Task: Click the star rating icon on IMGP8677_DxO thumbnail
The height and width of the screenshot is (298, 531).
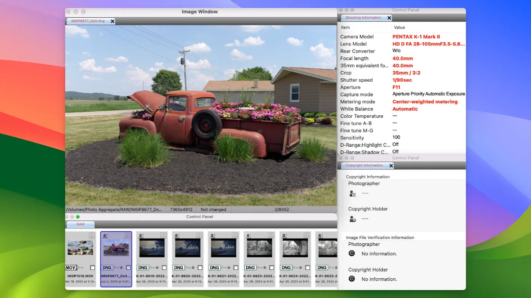Action: click(x=121, y=268)
